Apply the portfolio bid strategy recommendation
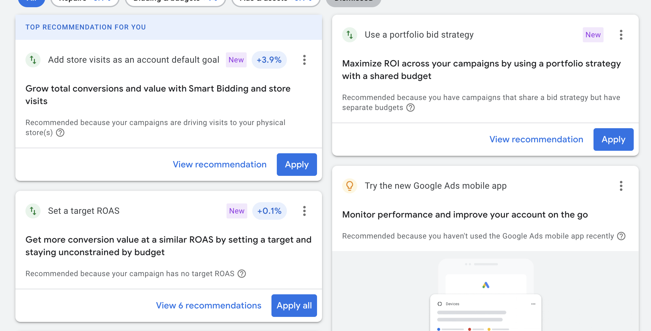Image resolution: width=651 pixels, height=331 pixels. pos(613,139)
